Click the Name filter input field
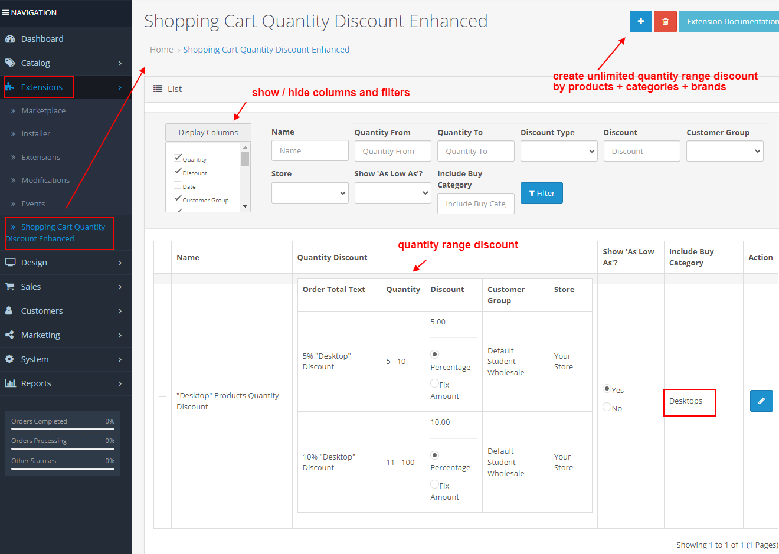Image resolution: width=779 pixels, height=554 pixels. coord(309,150)
